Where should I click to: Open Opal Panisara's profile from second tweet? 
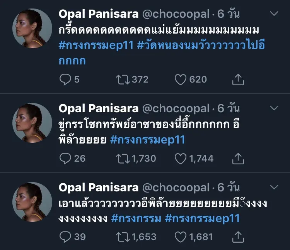click(x=98, y=108)
